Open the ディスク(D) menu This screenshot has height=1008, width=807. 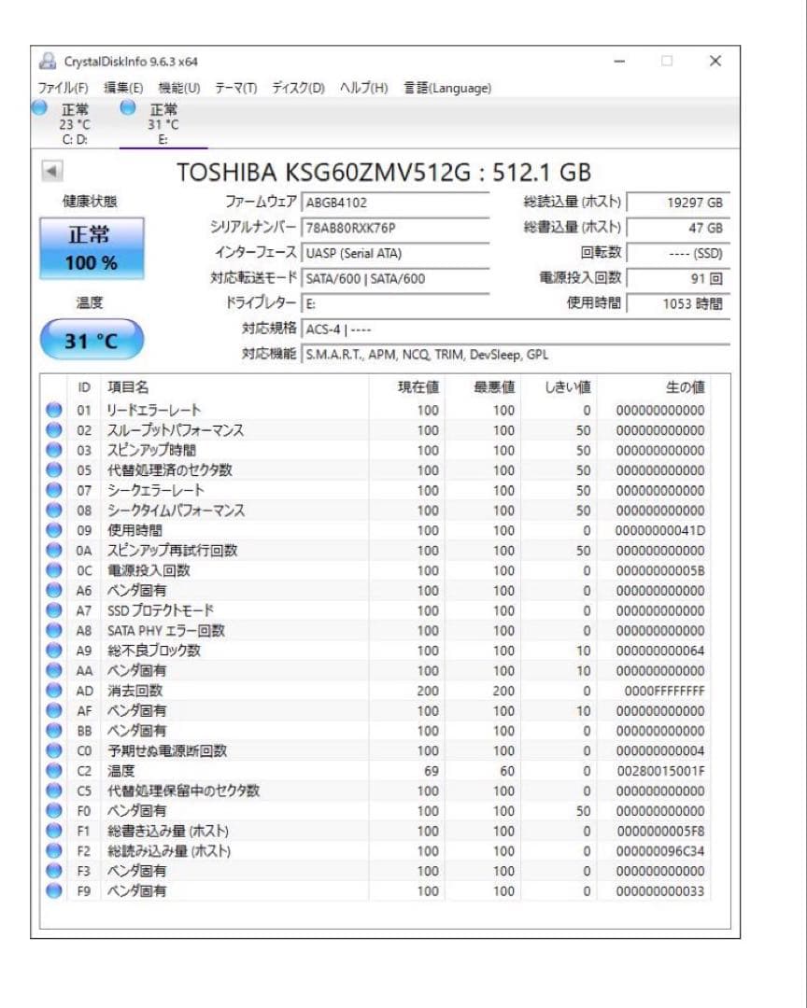tap(298, 88)
